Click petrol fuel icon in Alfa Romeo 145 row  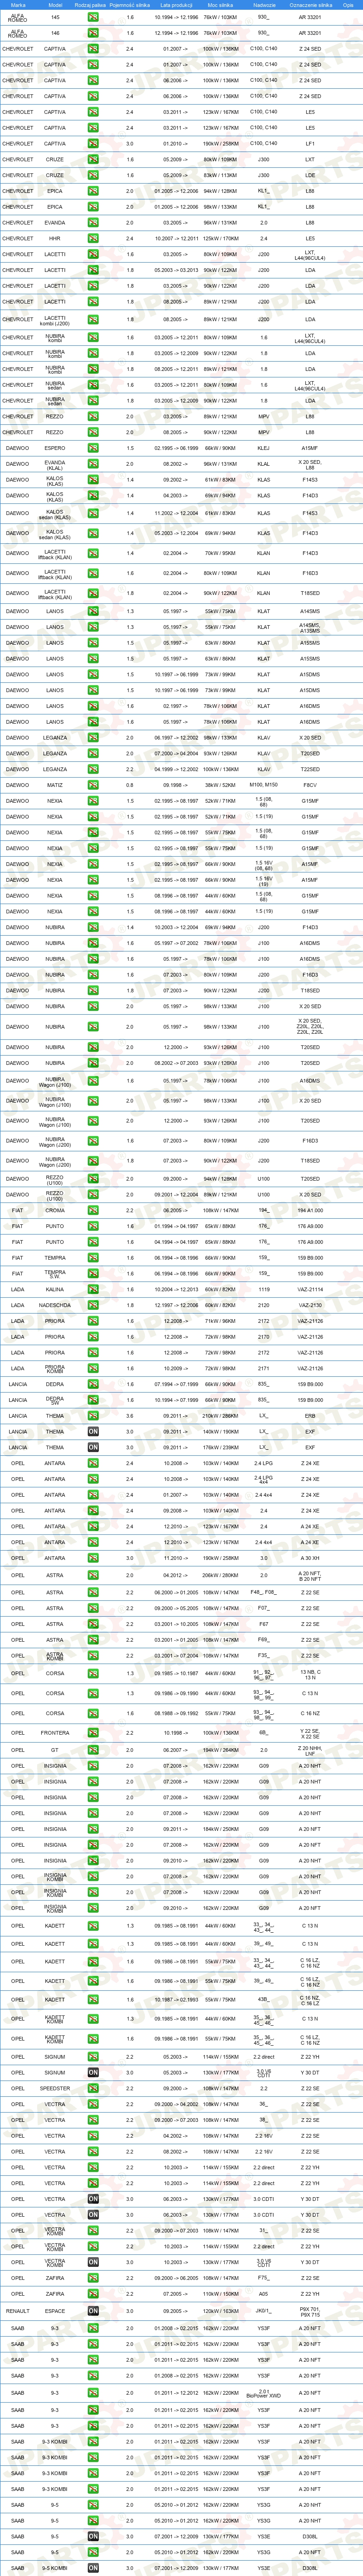click(93, 18)
